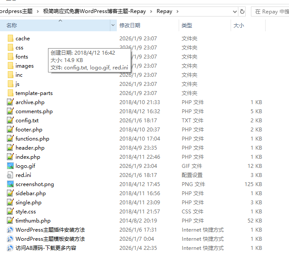
Task: Click the 125 KB size of screenshot.png
Action: click(x=253, y=184)
